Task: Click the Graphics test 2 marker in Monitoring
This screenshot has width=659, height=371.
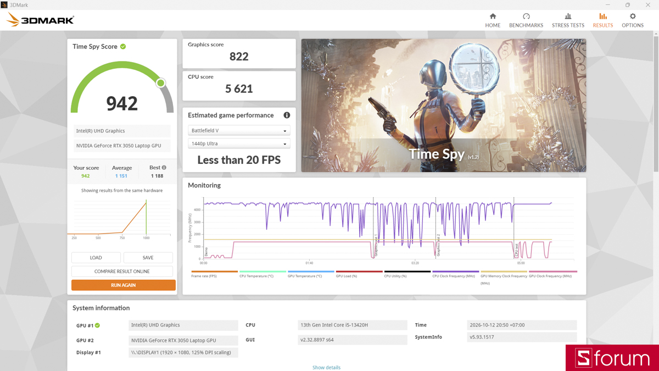Action: coord(438,246)
